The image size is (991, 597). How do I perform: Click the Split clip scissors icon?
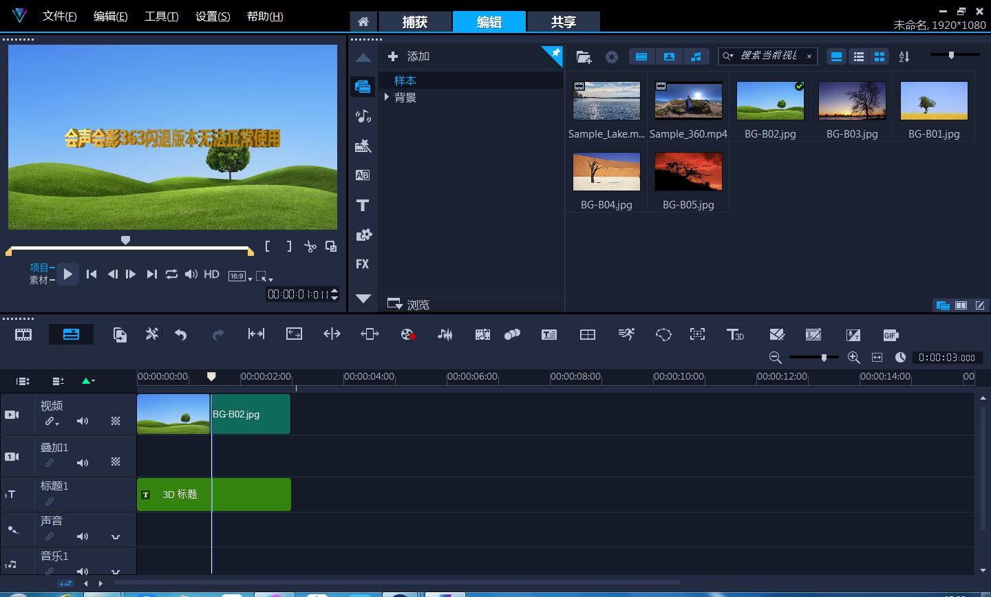click(x=310, y=246)
